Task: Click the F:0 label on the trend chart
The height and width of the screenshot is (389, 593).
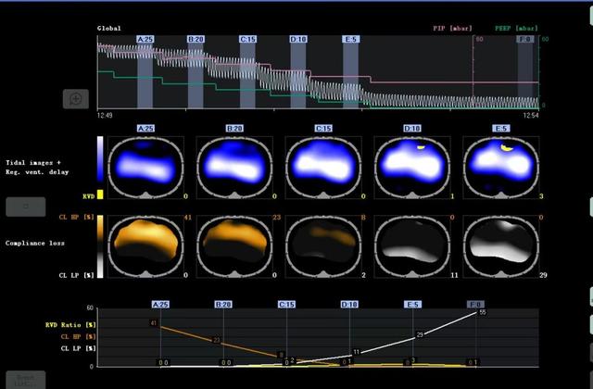Action: (x=475, y=303)
